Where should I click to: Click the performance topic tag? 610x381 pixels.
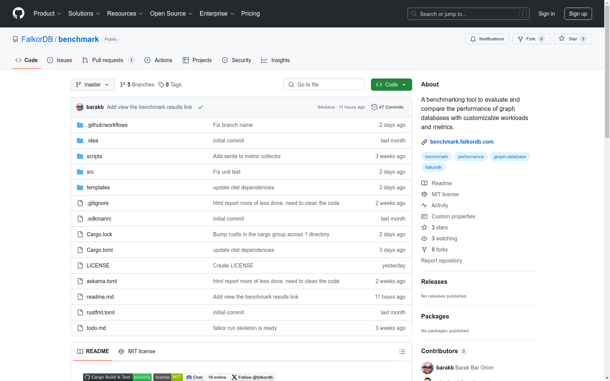point(471,157)
